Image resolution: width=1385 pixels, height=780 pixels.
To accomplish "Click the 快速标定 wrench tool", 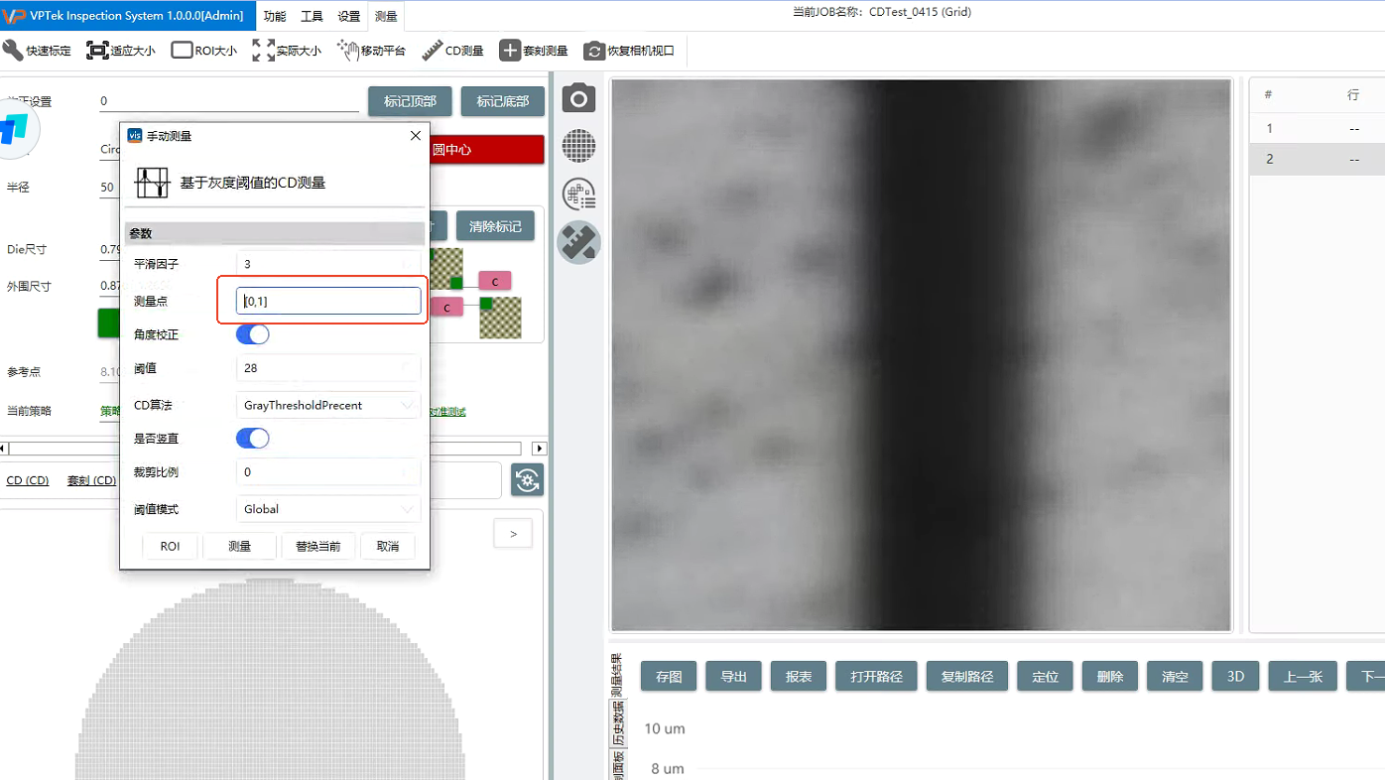I will (37, 51).
